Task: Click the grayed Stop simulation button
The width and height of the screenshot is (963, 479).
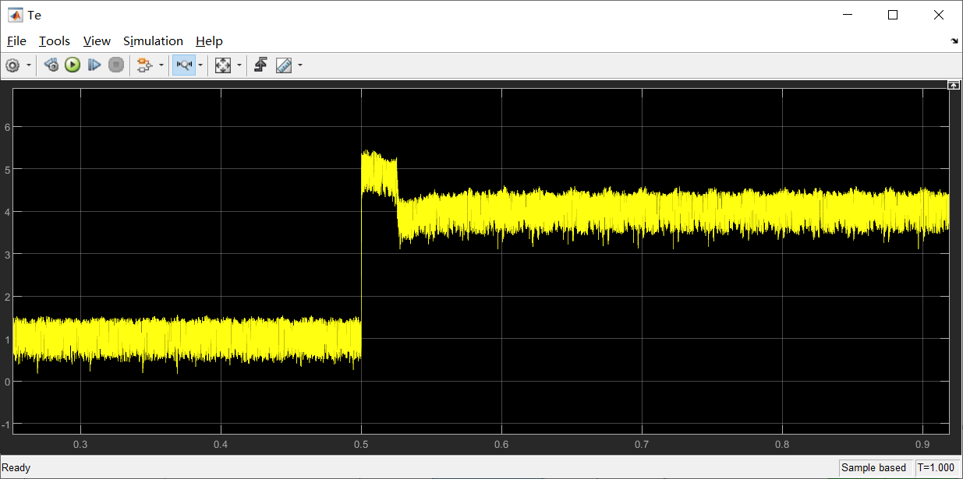Action: coord(116,65)
